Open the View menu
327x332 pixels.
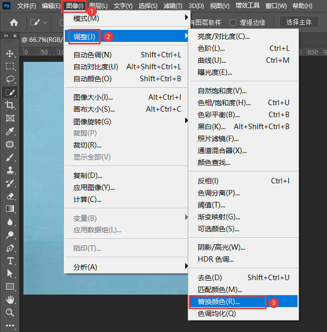(x=220, y=5)
